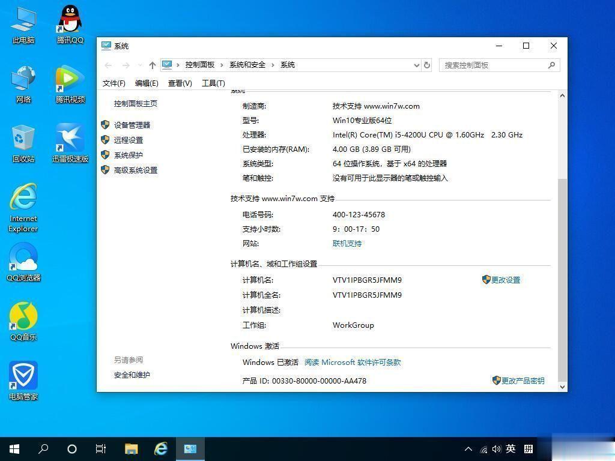The width and height of the screenshot is (615, 461).
Task: Expand the address bar history dropdown
Action: [x=416, y=65]
